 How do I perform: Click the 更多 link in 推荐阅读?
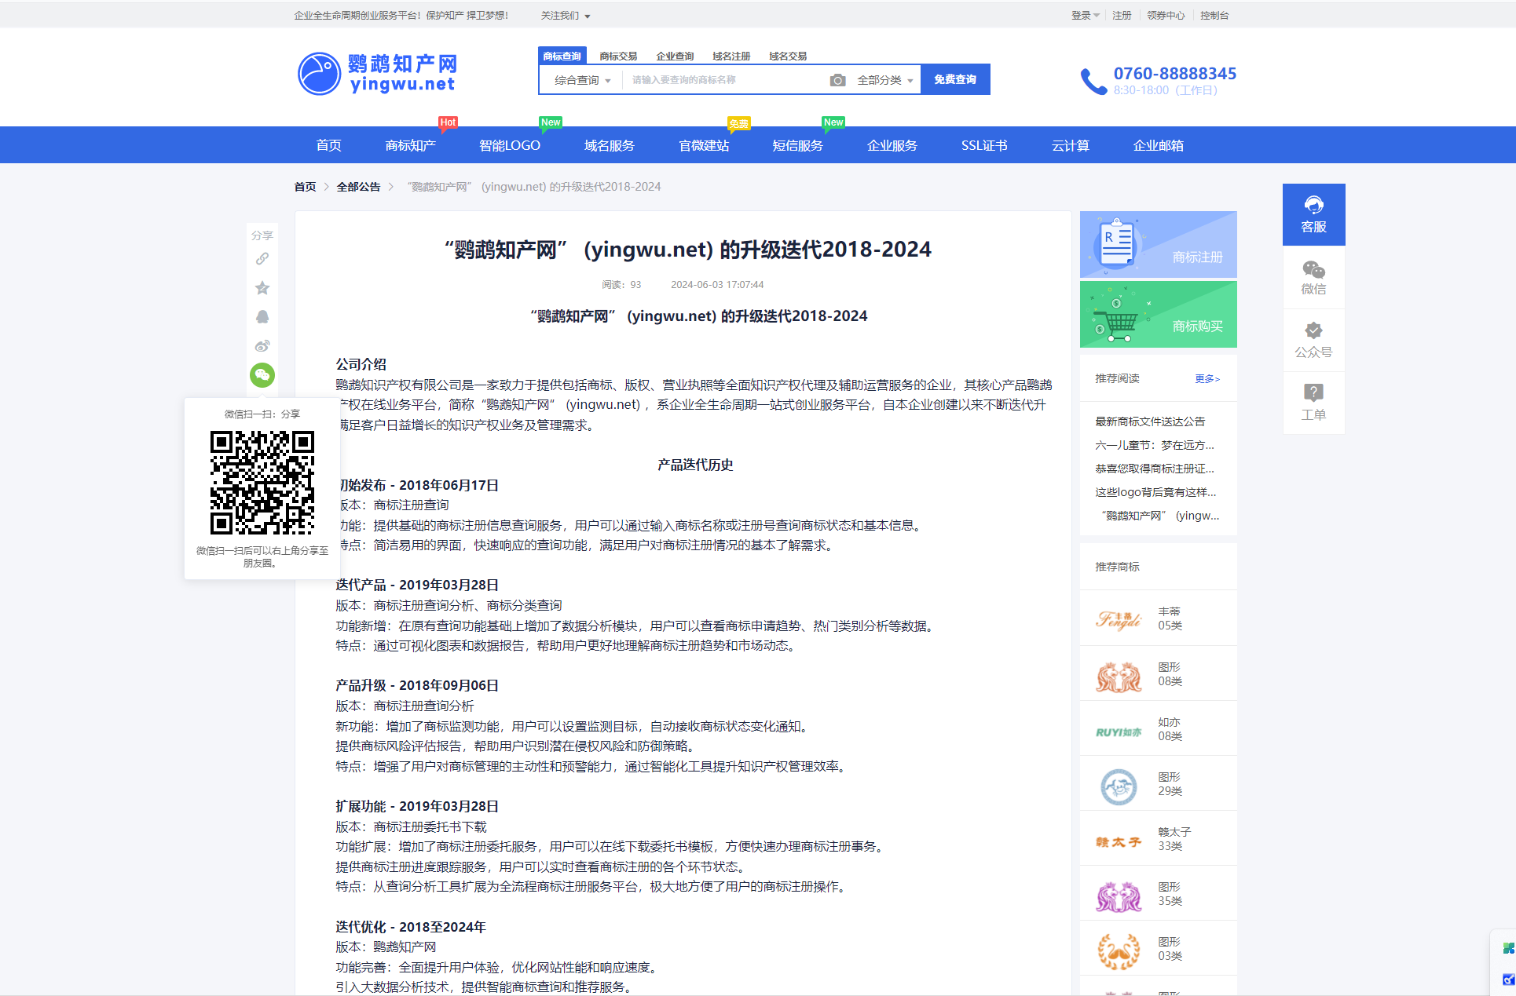[1207, 379]
